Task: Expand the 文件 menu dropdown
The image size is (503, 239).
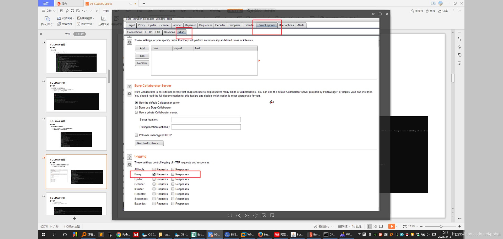Action: coord(49,11)
